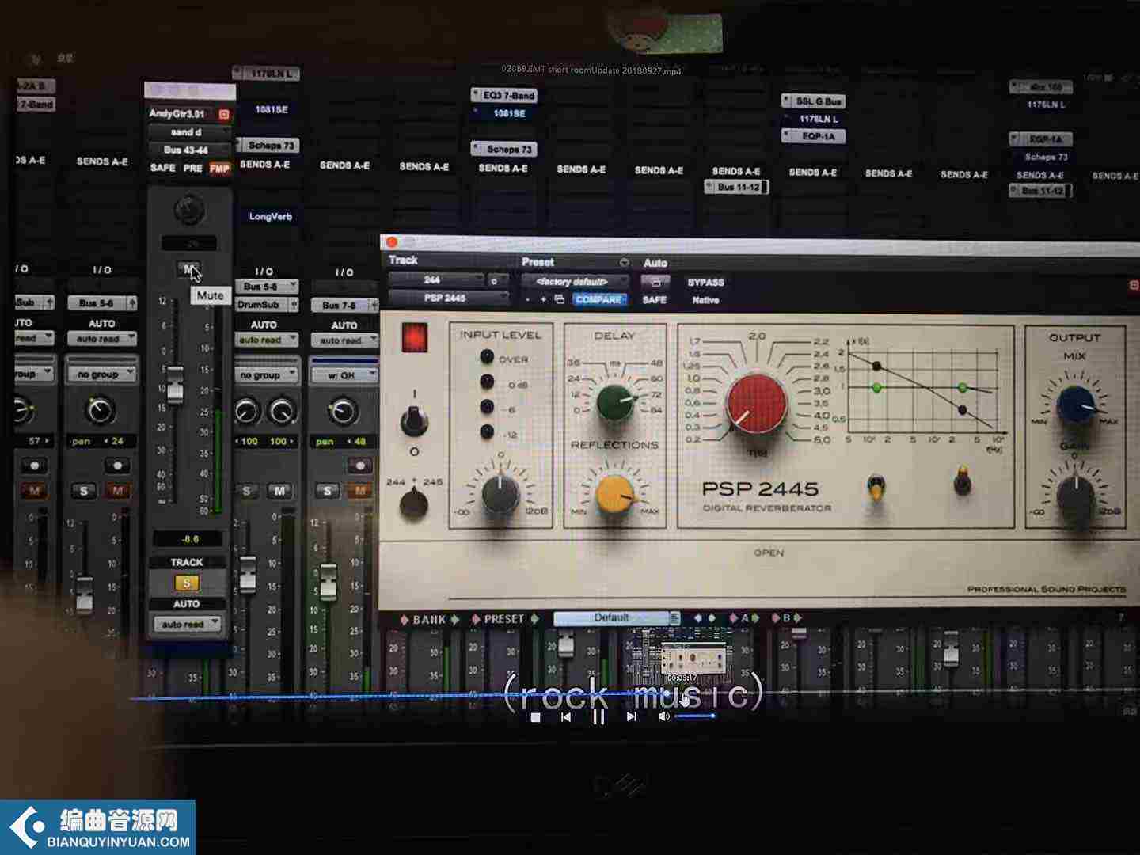Click the record enable button on the pan 24 channel

(117, 465)
